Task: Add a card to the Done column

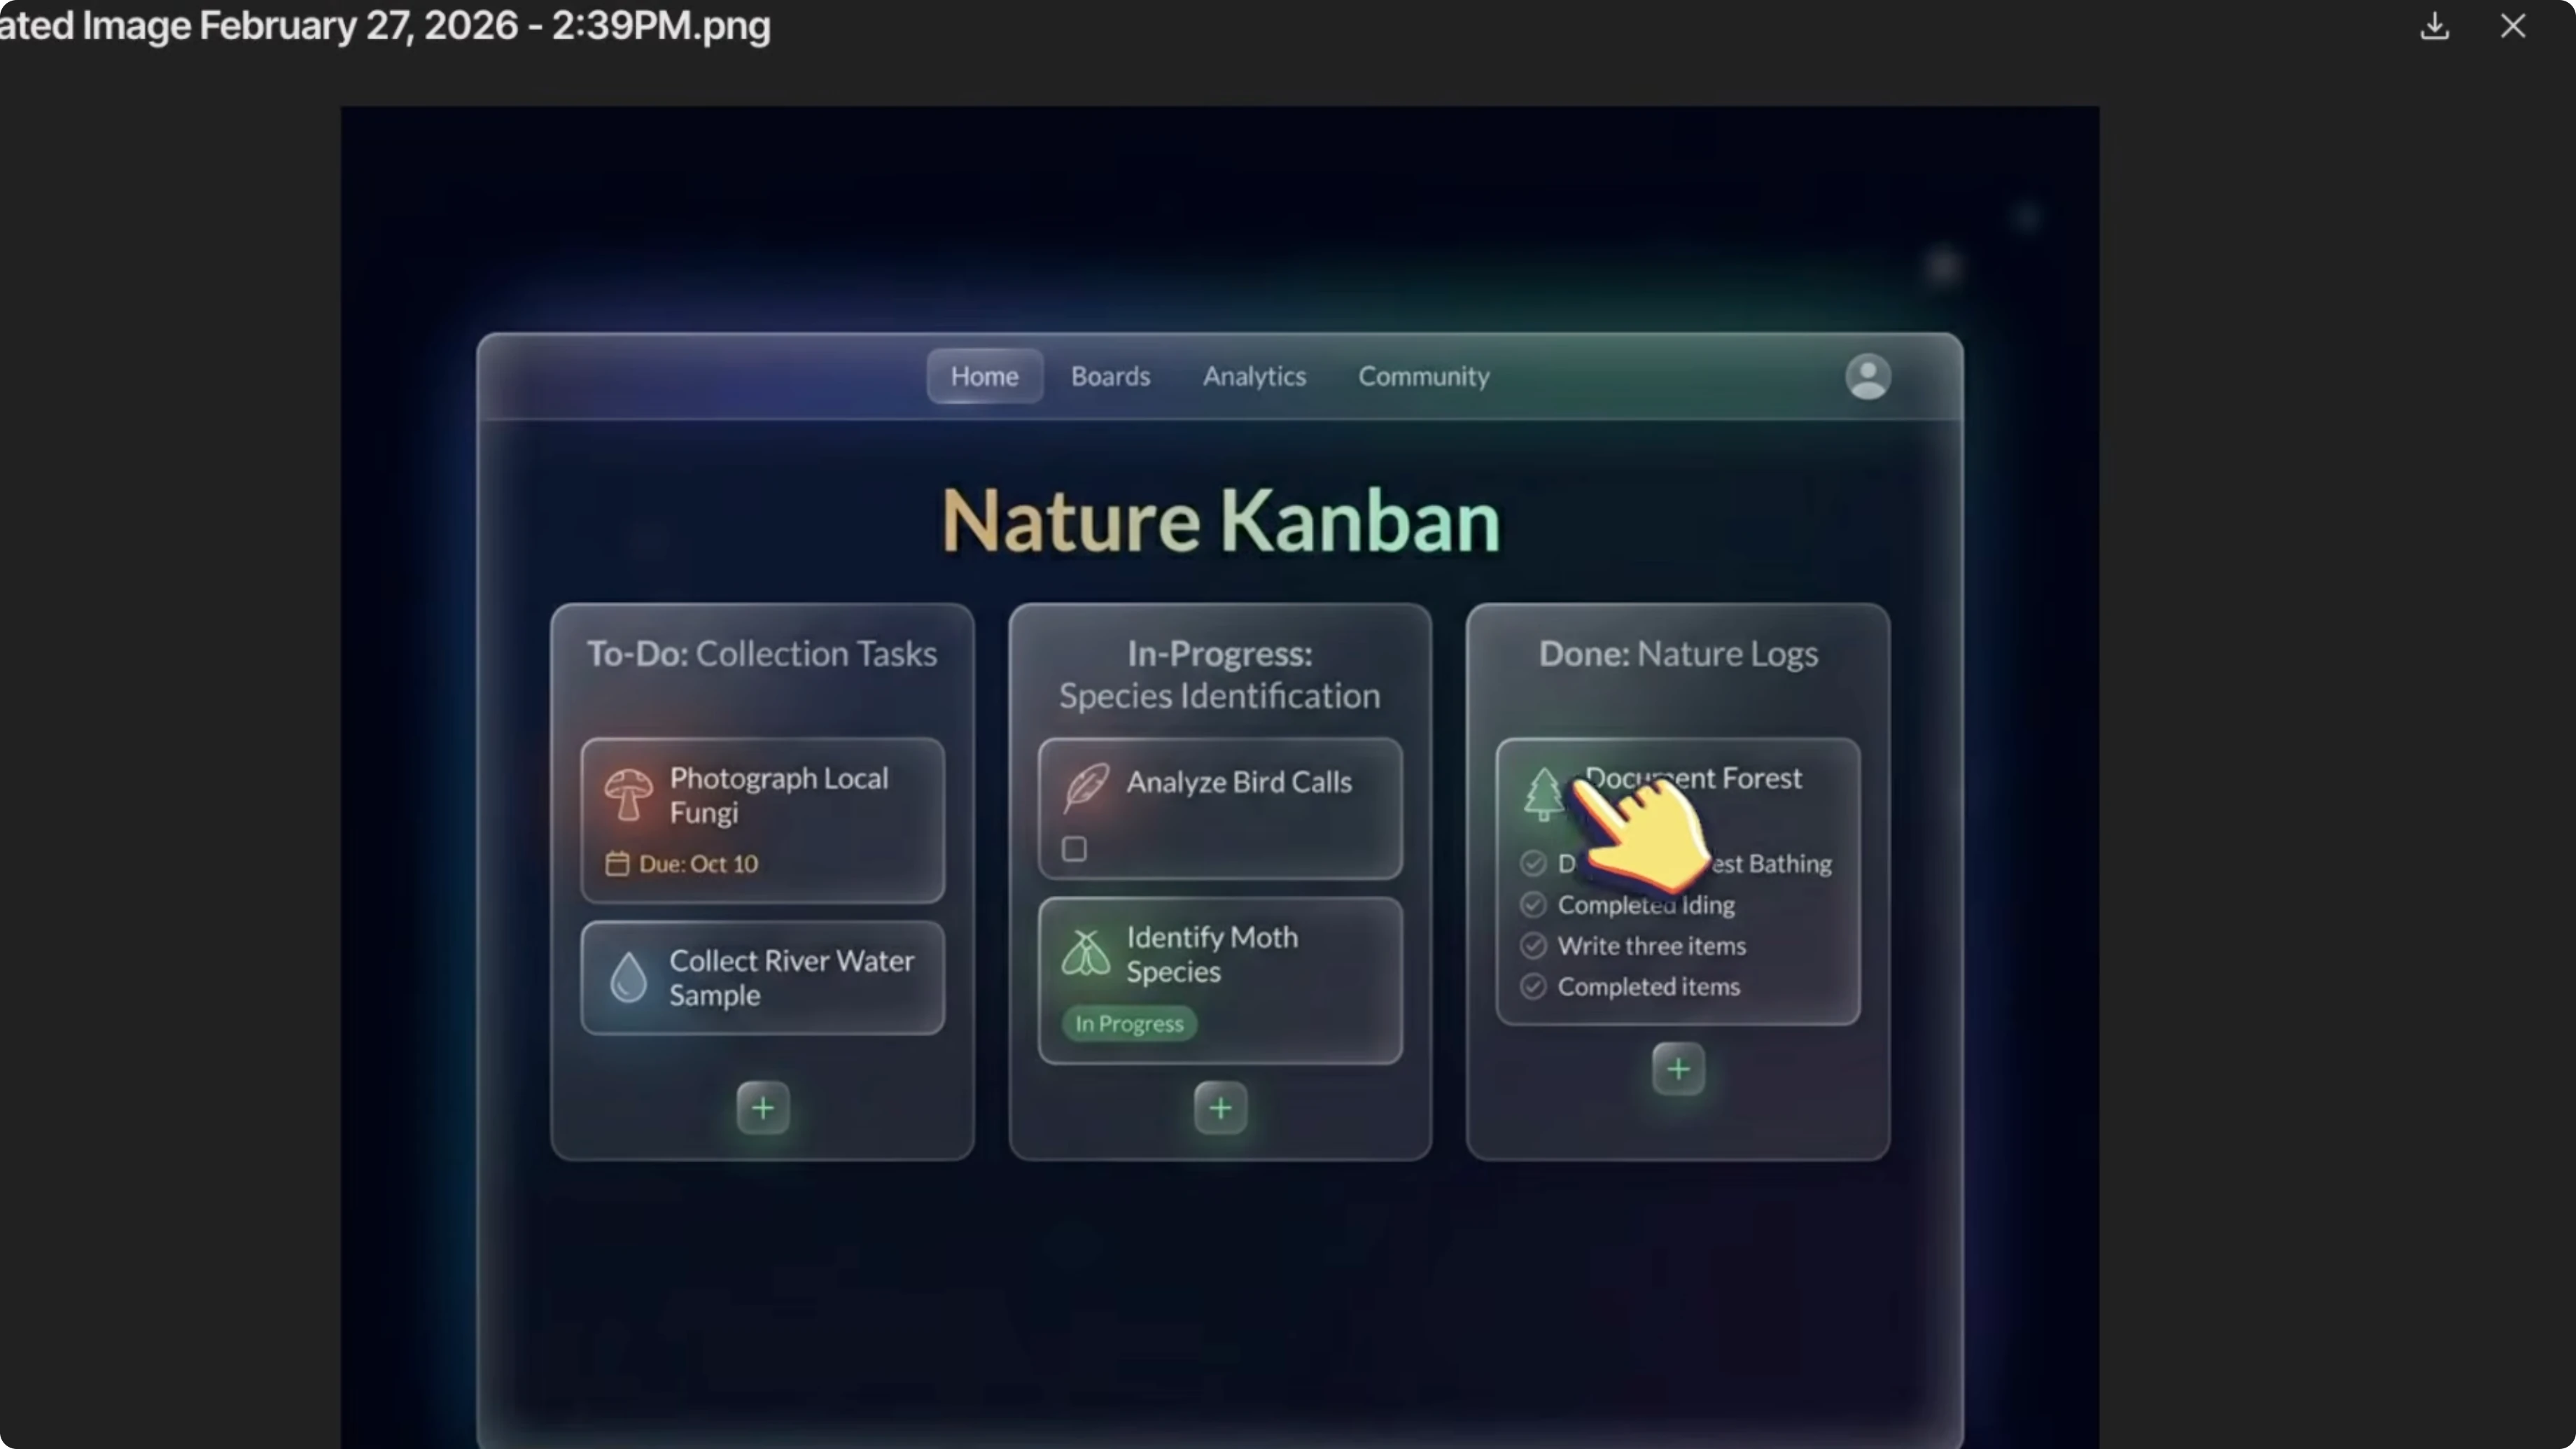Action: 1678,1069
